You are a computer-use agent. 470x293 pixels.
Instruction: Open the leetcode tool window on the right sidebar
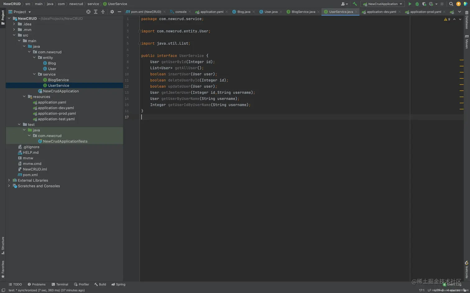click(467, 269)
